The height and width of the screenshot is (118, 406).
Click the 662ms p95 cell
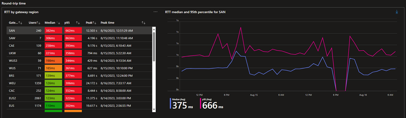tap(73, 30)
